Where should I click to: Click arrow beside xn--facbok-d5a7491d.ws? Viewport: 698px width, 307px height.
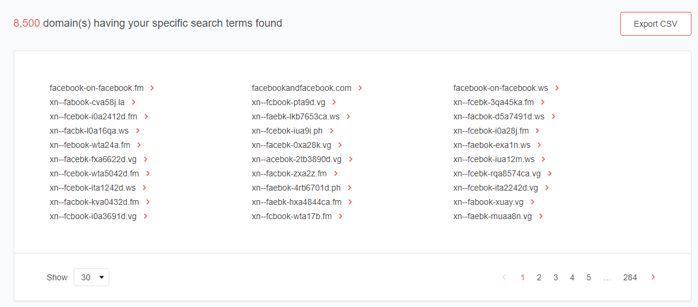(554, 116)
